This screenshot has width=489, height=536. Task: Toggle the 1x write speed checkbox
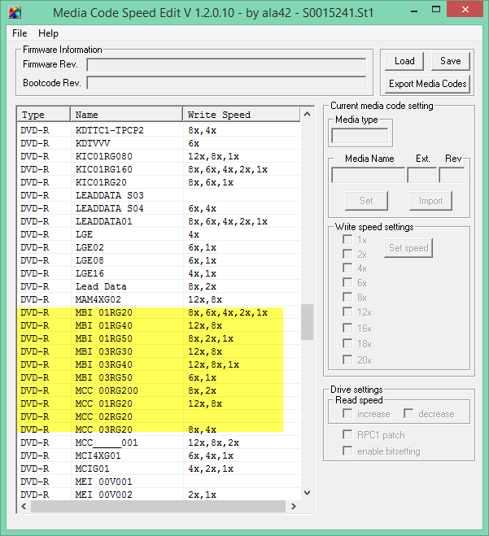point(347,240)
